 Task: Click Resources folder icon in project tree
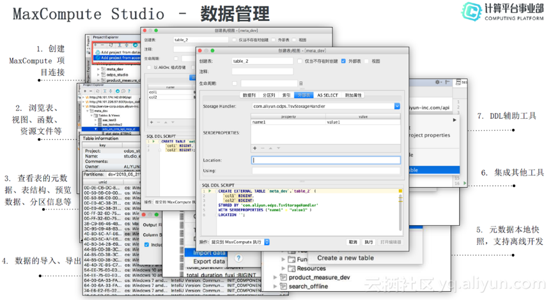tap(292, 268)
